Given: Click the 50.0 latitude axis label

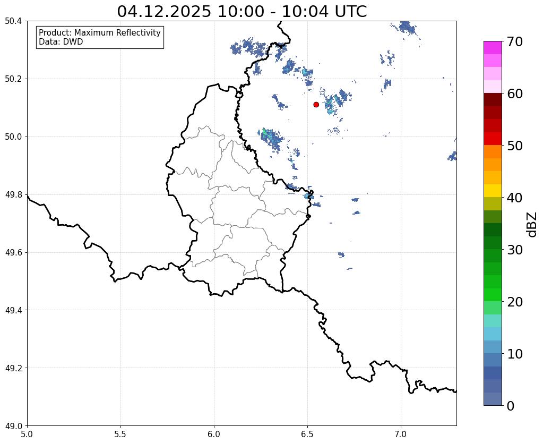Looking at the screenshot, I should [x=13, y=137].
